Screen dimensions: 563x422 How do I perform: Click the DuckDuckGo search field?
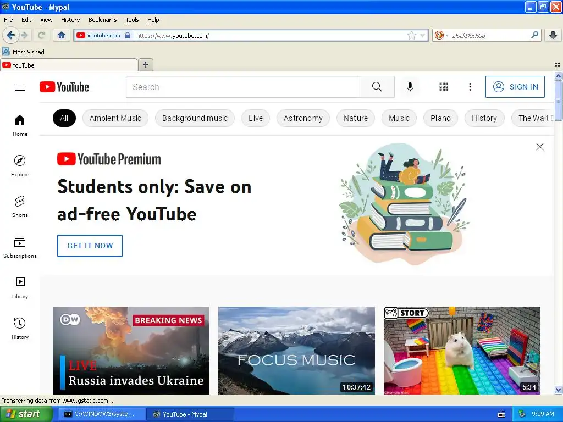(490, 35)
